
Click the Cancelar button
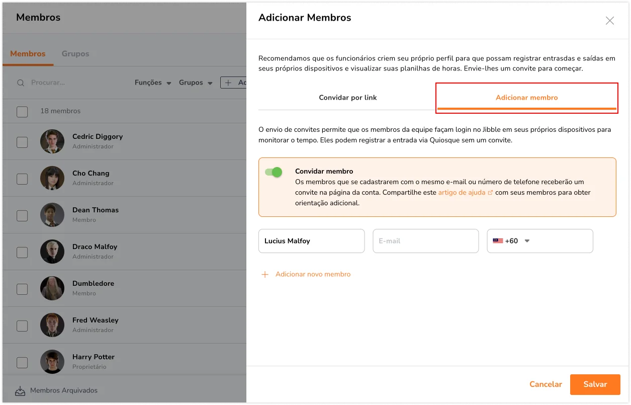546,384
